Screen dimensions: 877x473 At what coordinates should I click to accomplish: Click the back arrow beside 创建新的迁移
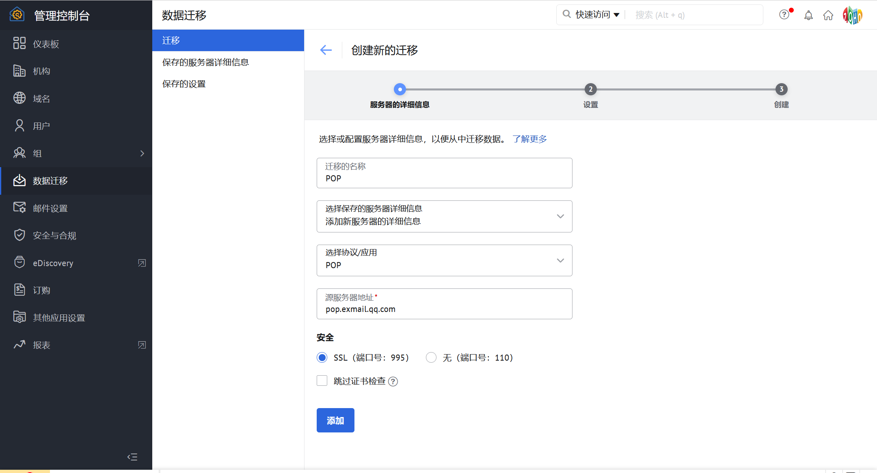coord(326,50)
